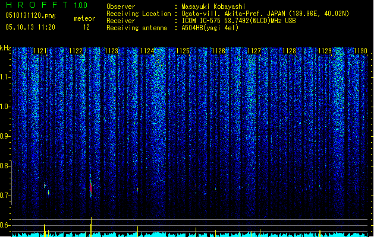Click the bright red meteor echo after 1122
The width and height of the screenshot is (374, 237).
point(91,187)
